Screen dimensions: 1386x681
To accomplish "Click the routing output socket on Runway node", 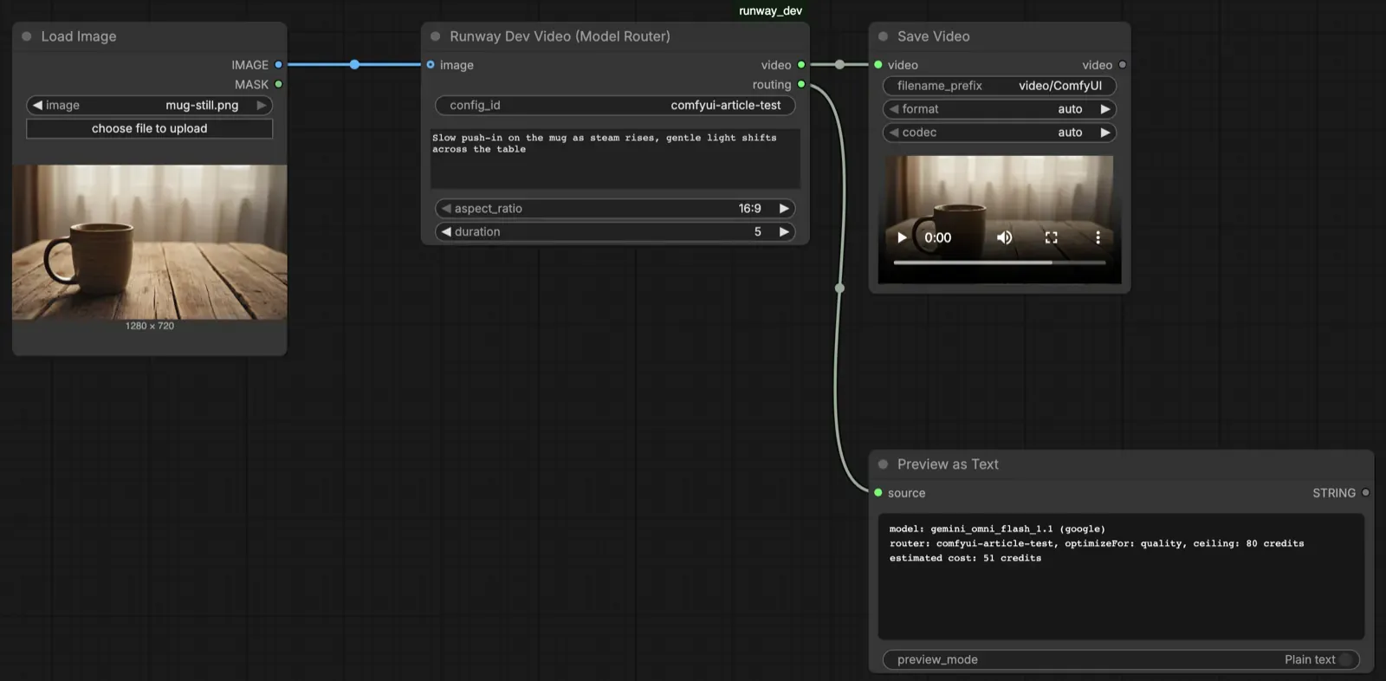I will pos(801,84).
